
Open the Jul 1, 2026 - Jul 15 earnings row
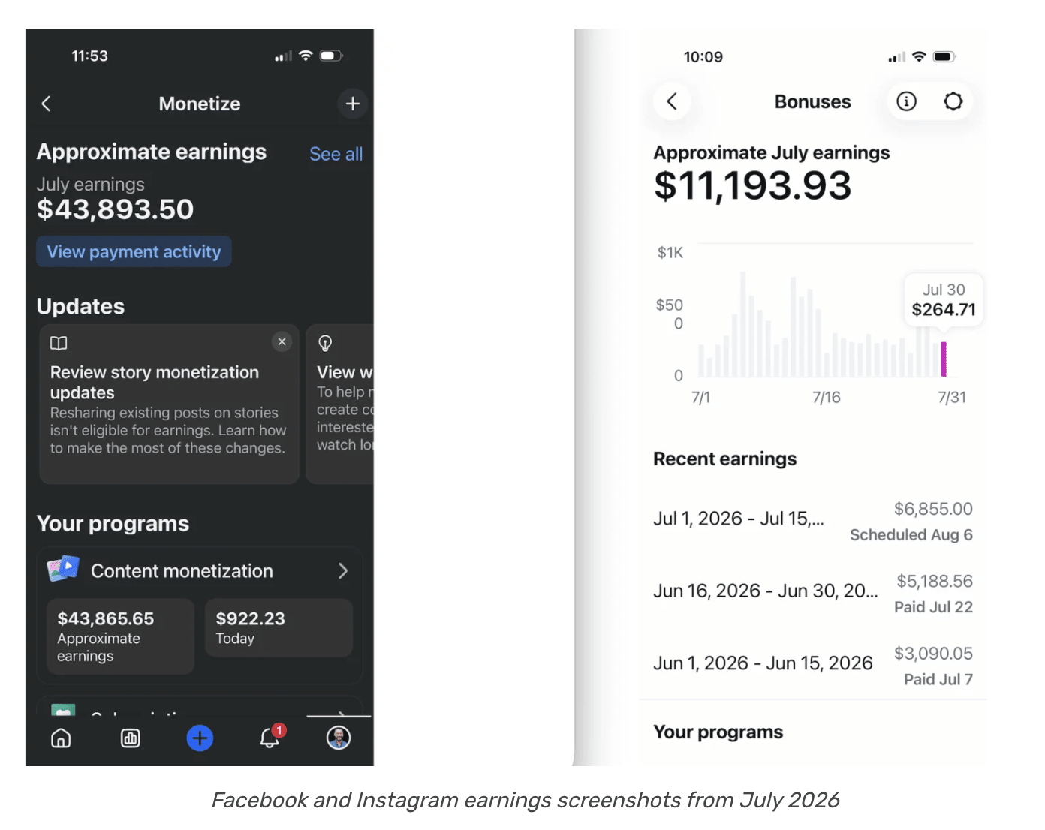[x=813, y=521]
